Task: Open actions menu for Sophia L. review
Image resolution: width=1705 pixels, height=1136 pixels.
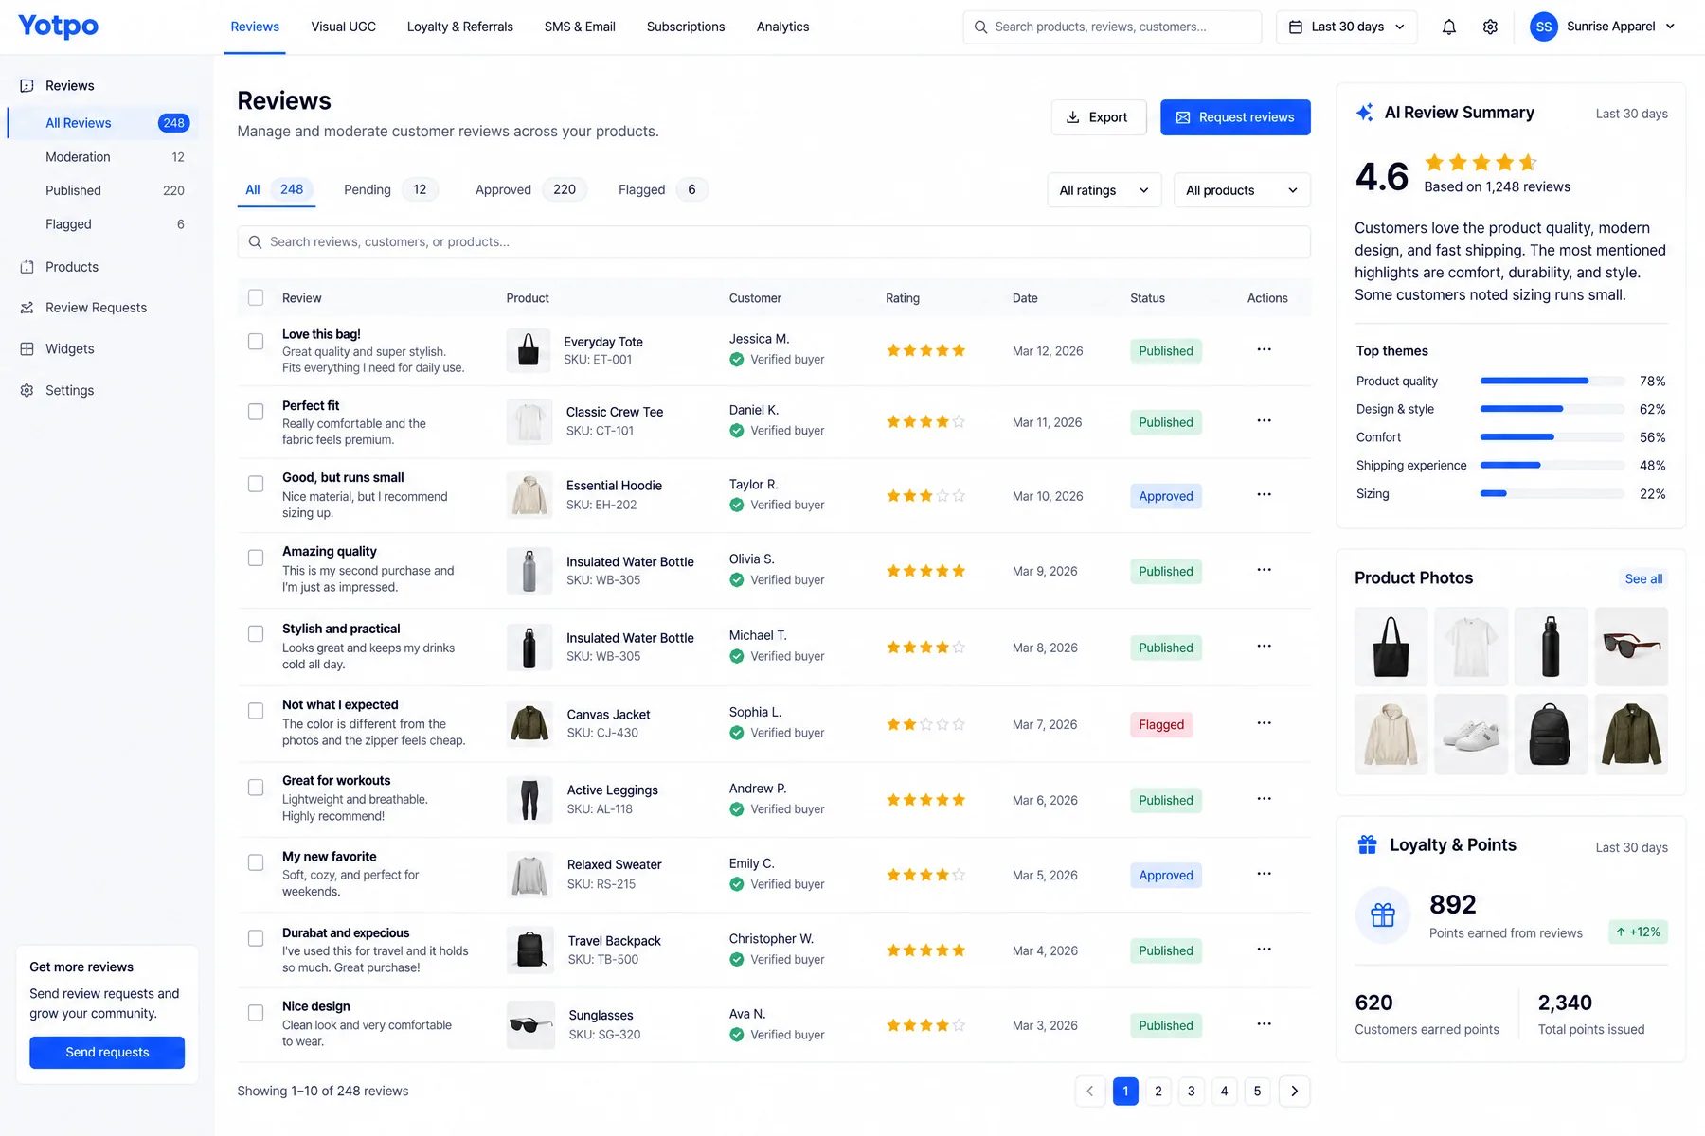Action: pos(1264,722)
